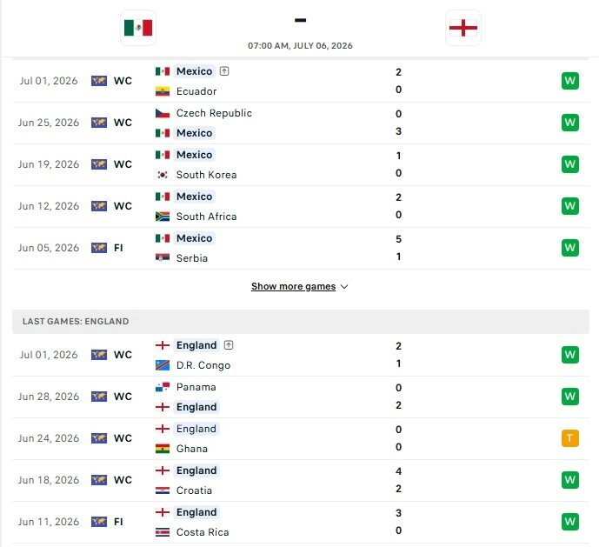Click the competition icon for Jun 05 friendly
Viewport: 599px width, 547px height.
[99, 248]
